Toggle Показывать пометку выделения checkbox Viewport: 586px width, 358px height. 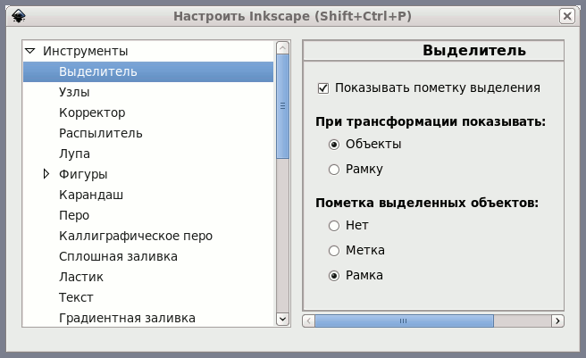pos(323,88)
